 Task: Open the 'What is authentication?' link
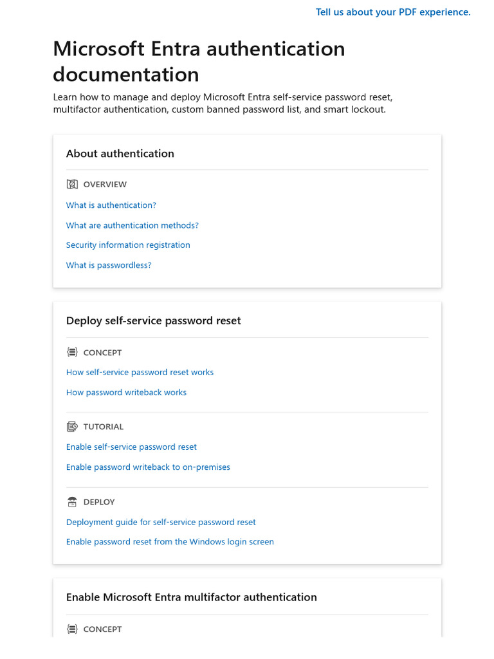tap(111, 205)
